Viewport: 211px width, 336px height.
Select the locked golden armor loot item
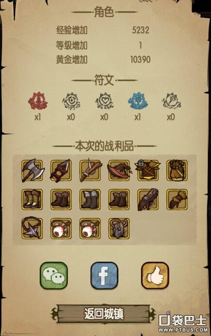[148, 171]
